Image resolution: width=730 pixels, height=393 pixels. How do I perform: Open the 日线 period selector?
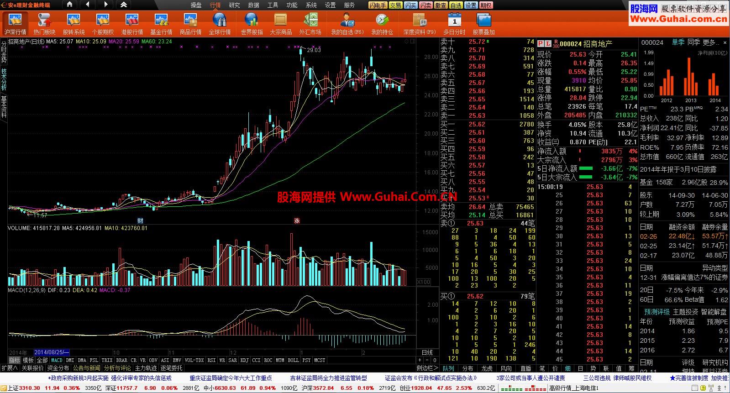(427, 352)
